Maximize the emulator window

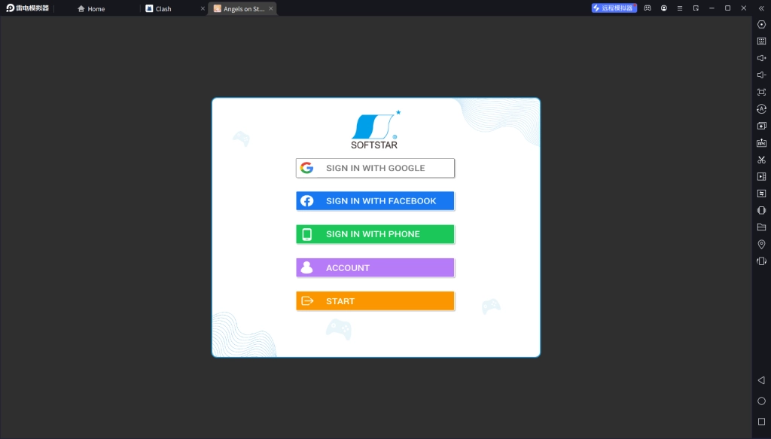tap(728, 8)
